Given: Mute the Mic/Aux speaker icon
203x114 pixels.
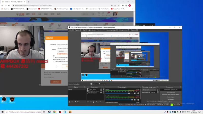Looking at the screenshot, I should coord(135,93).
